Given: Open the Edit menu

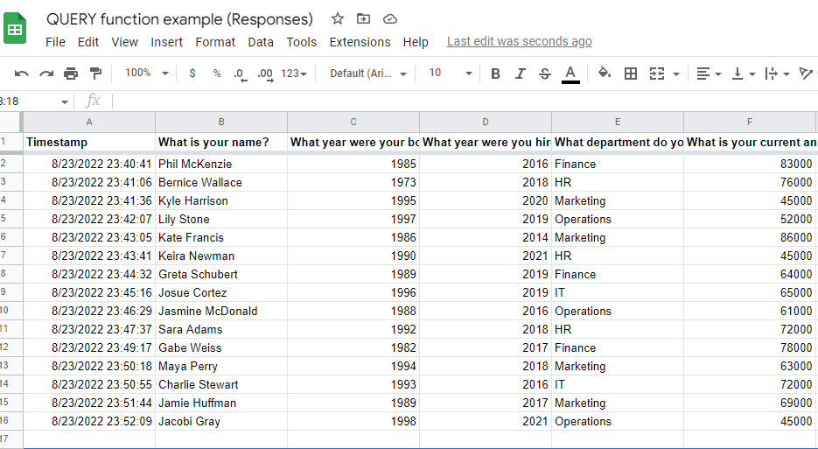Looking at the screenshot, I should 88,42.
